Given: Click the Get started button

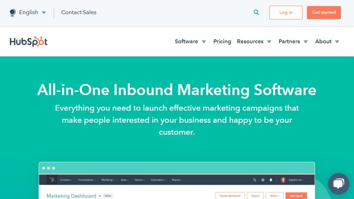Looking at the screenshot, I should point(324,12).
